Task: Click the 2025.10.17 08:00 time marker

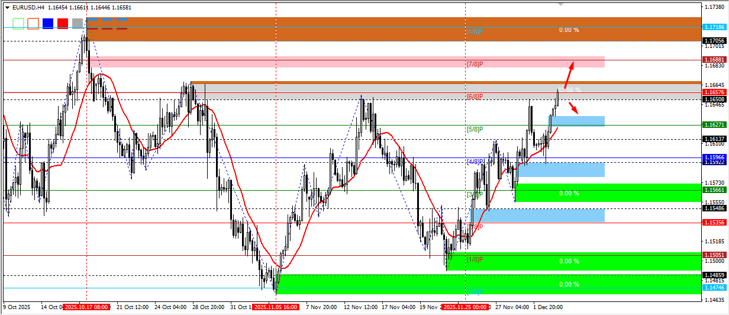Action: pyautogui.click(x=86, y=308)
